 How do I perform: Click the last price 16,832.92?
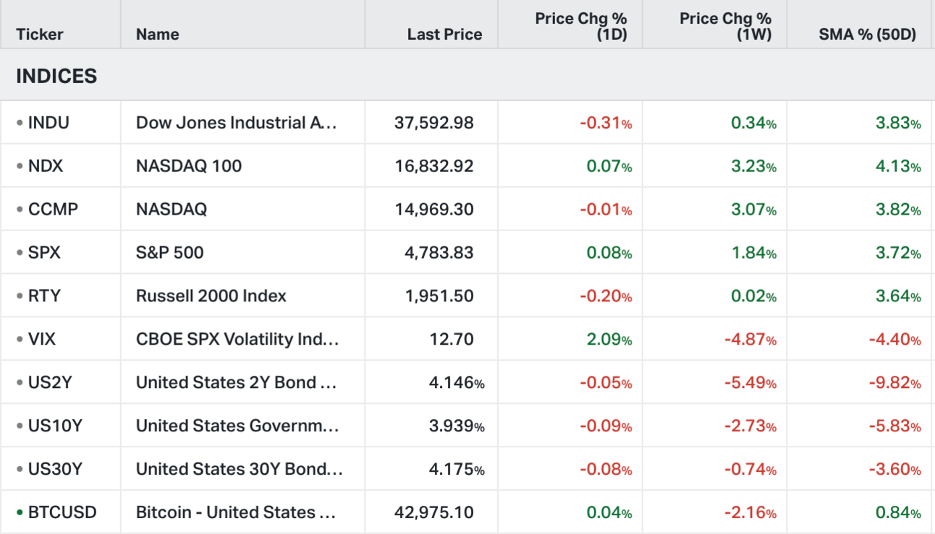click(434, 166)
